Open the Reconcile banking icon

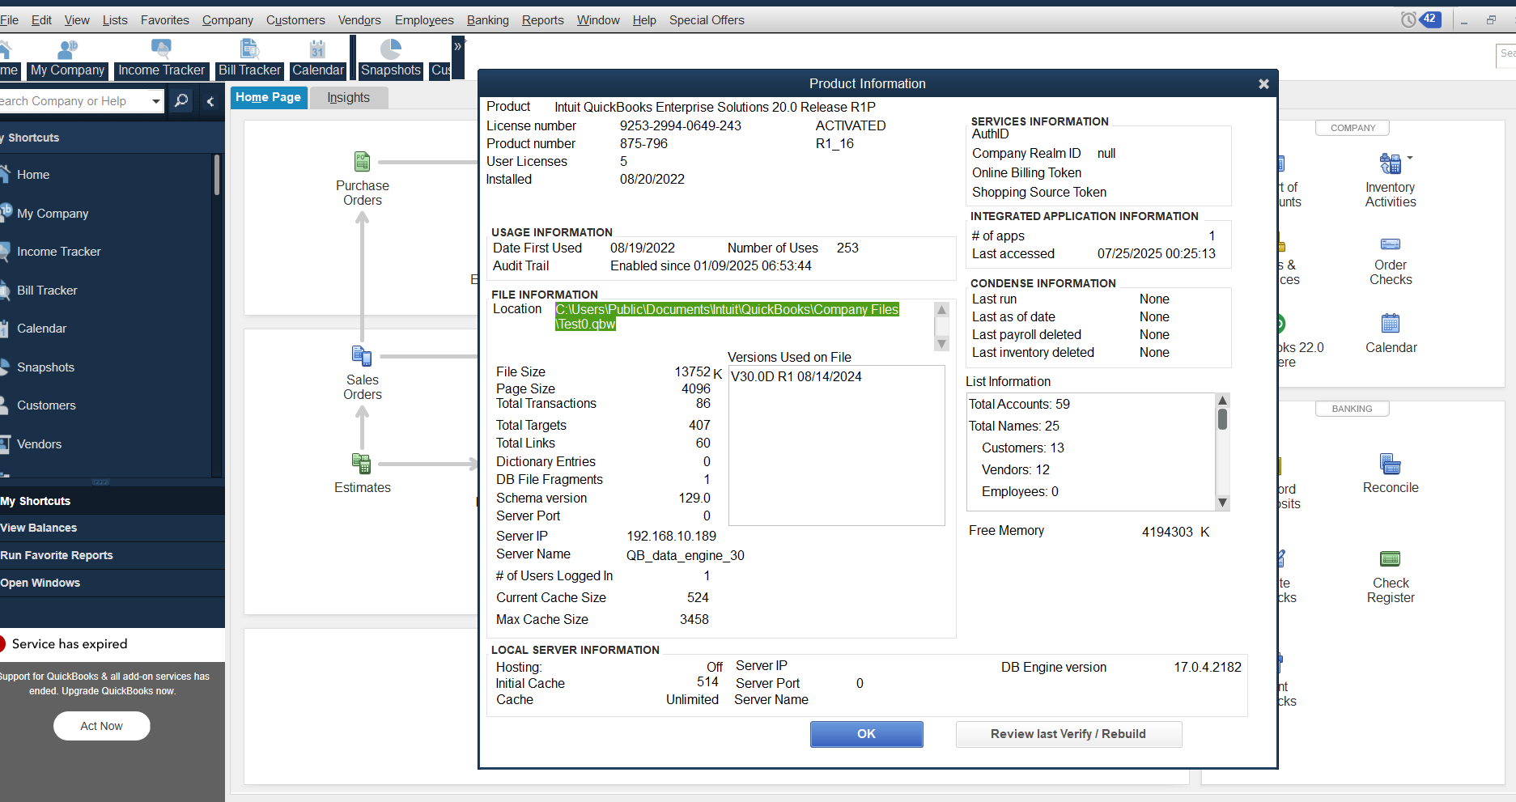click(1390, 465)
